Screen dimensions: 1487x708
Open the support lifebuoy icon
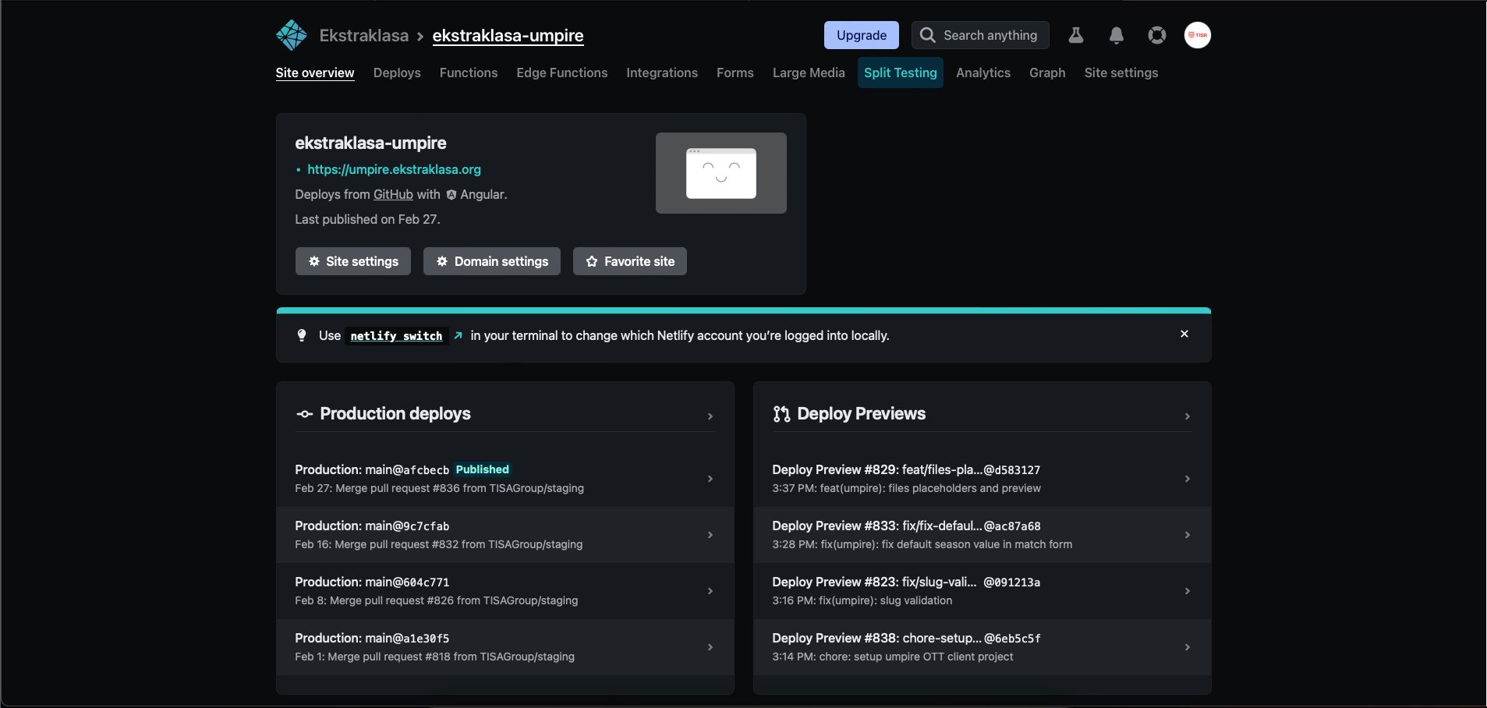(x=1157, y=35)
